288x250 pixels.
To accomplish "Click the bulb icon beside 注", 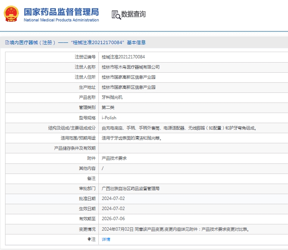I will pos(89,239).
